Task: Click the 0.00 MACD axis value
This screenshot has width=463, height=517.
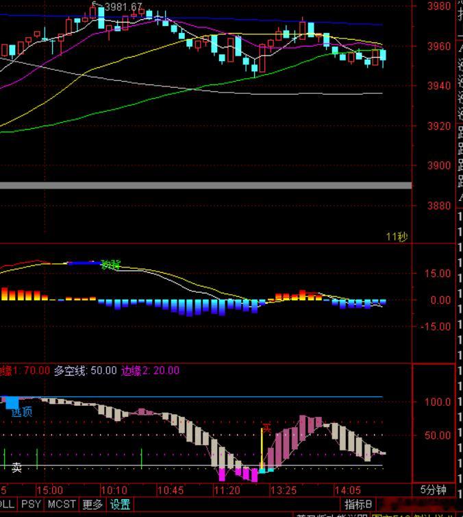Action: point(440,300)
